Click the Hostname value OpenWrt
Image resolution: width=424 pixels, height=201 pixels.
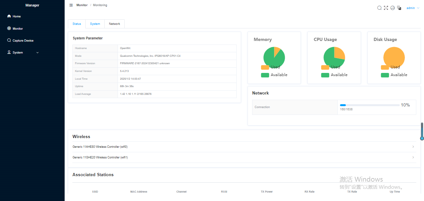coord(125,48)
